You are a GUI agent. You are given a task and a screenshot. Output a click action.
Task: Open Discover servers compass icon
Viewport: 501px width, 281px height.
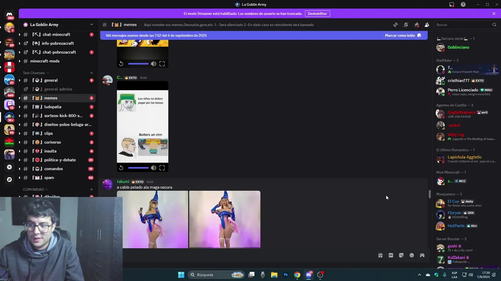[x=9, y=180]
